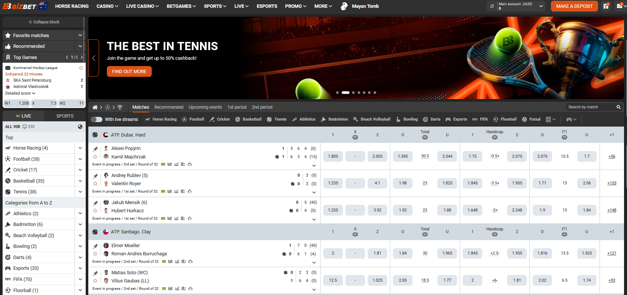The width and height of the screenshot is (627, 295).
Task: Open +155 more markets for Rublev match
Action: (x=611, y=183)
